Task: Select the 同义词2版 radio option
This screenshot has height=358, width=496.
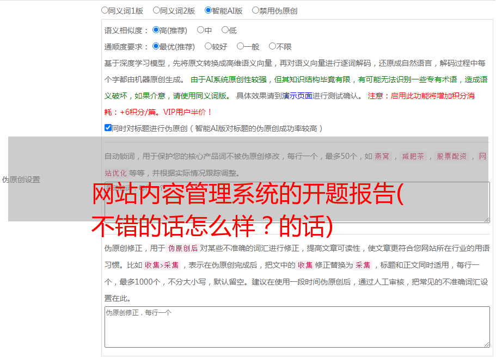Action: (x=156, y=10)
